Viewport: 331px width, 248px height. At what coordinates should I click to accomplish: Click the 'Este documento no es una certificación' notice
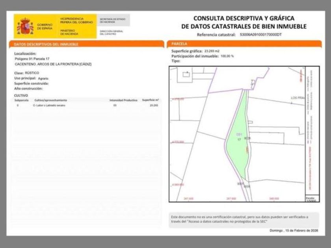pyautogui.click(x=244, y=219)
